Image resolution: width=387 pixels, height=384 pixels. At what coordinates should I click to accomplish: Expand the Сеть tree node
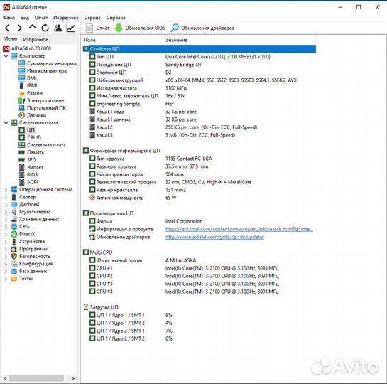click(6, 227)
